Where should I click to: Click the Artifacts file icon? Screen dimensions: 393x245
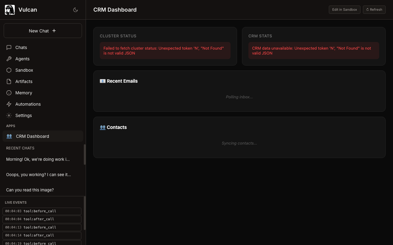[9, 81]
